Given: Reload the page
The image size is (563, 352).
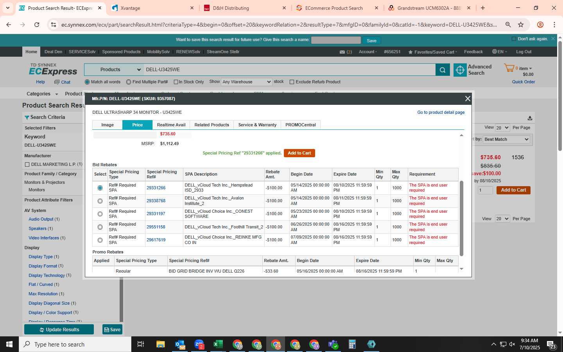Looking at the screenshot, I should point(37,25).
